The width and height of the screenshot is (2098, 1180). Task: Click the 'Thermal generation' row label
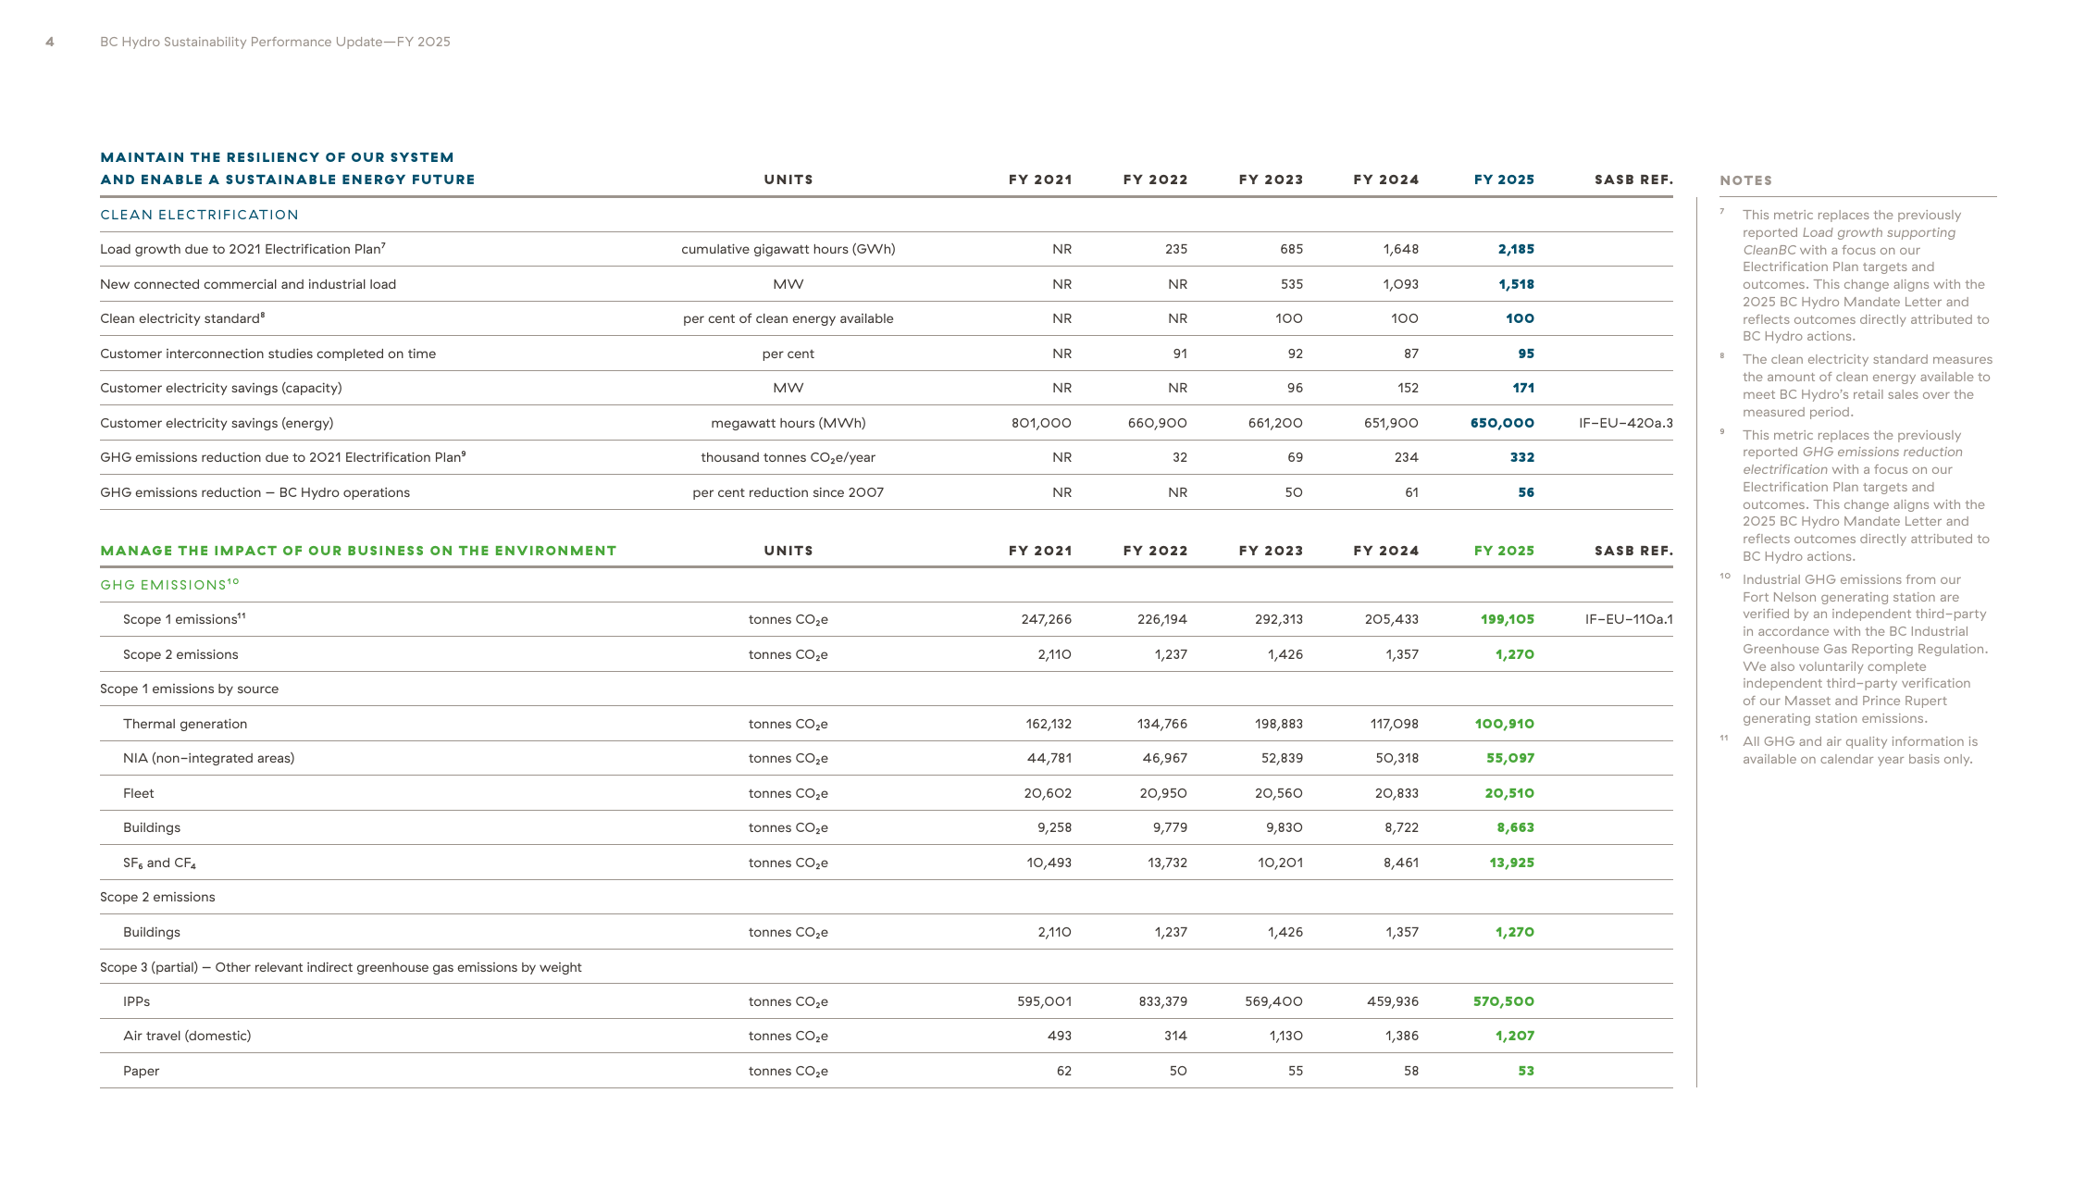point(185,724)
